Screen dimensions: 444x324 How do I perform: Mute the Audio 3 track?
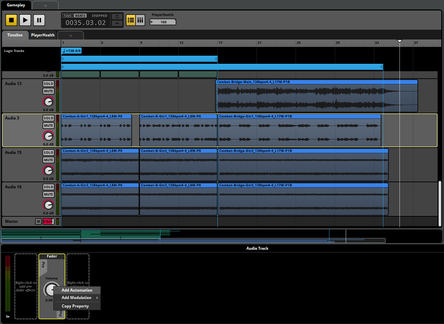click(48, 126)
